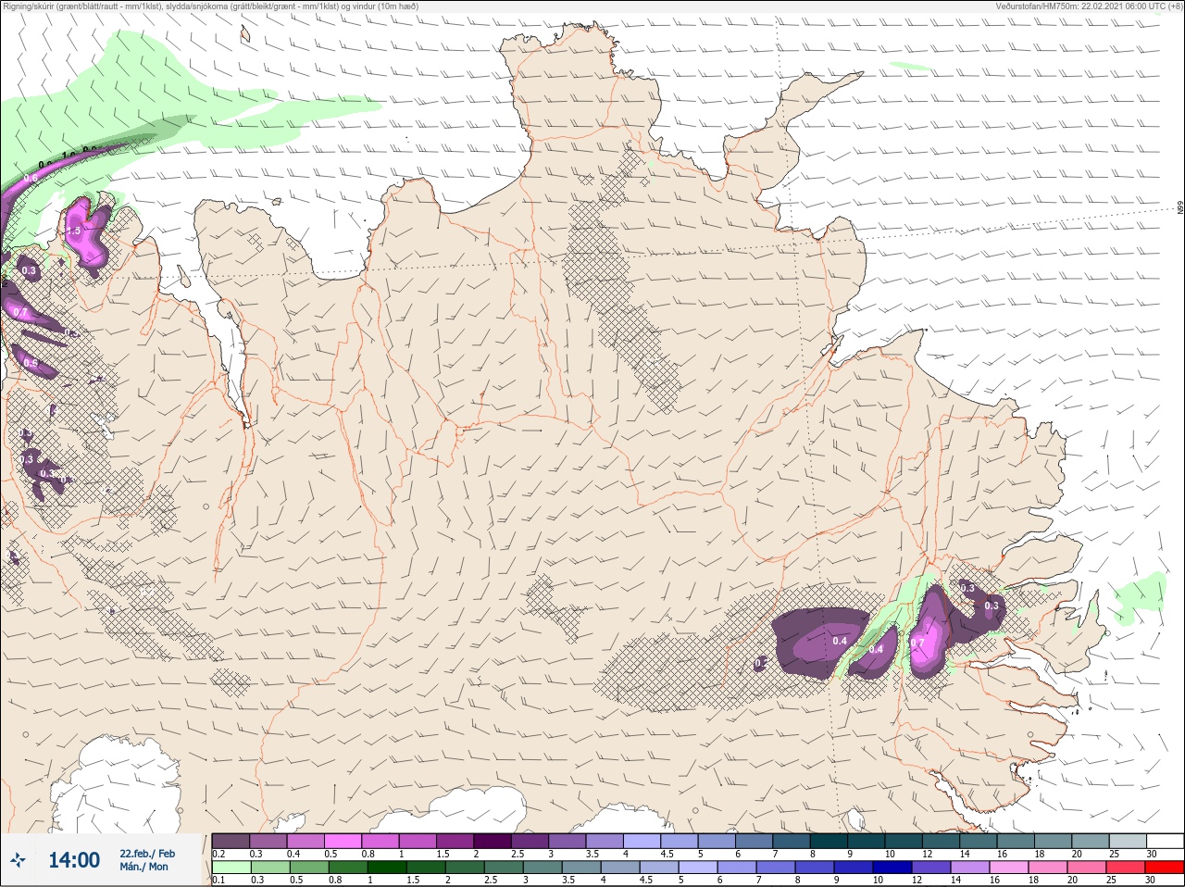
Task: Click the 1.5 precipitation label on the map
Action: (x=73, y=231)
